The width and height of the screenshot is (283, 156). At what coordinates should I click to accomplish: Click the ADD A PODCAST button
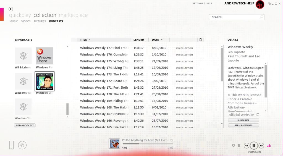coord(25,125)
